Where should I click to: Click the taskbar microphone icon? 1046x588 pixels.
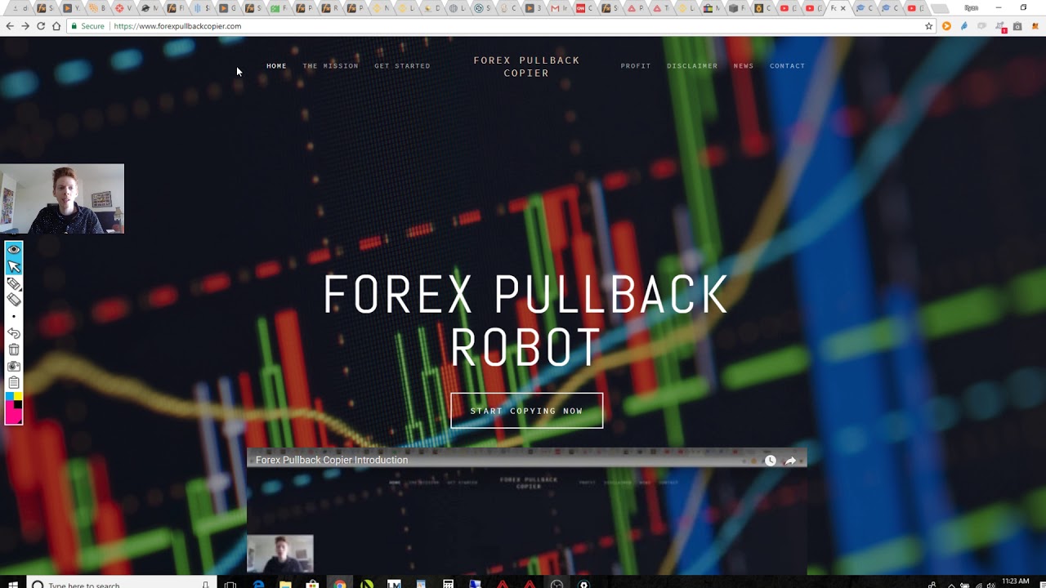pos(206,584)
